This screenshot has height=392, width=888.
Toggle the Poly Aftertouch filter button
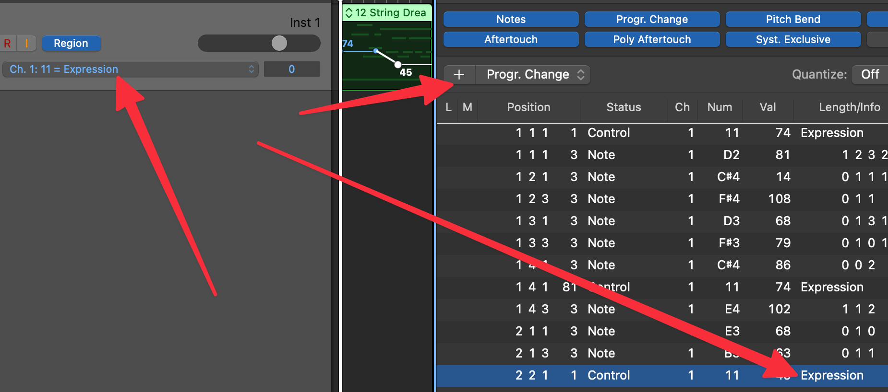click(652, 39)
